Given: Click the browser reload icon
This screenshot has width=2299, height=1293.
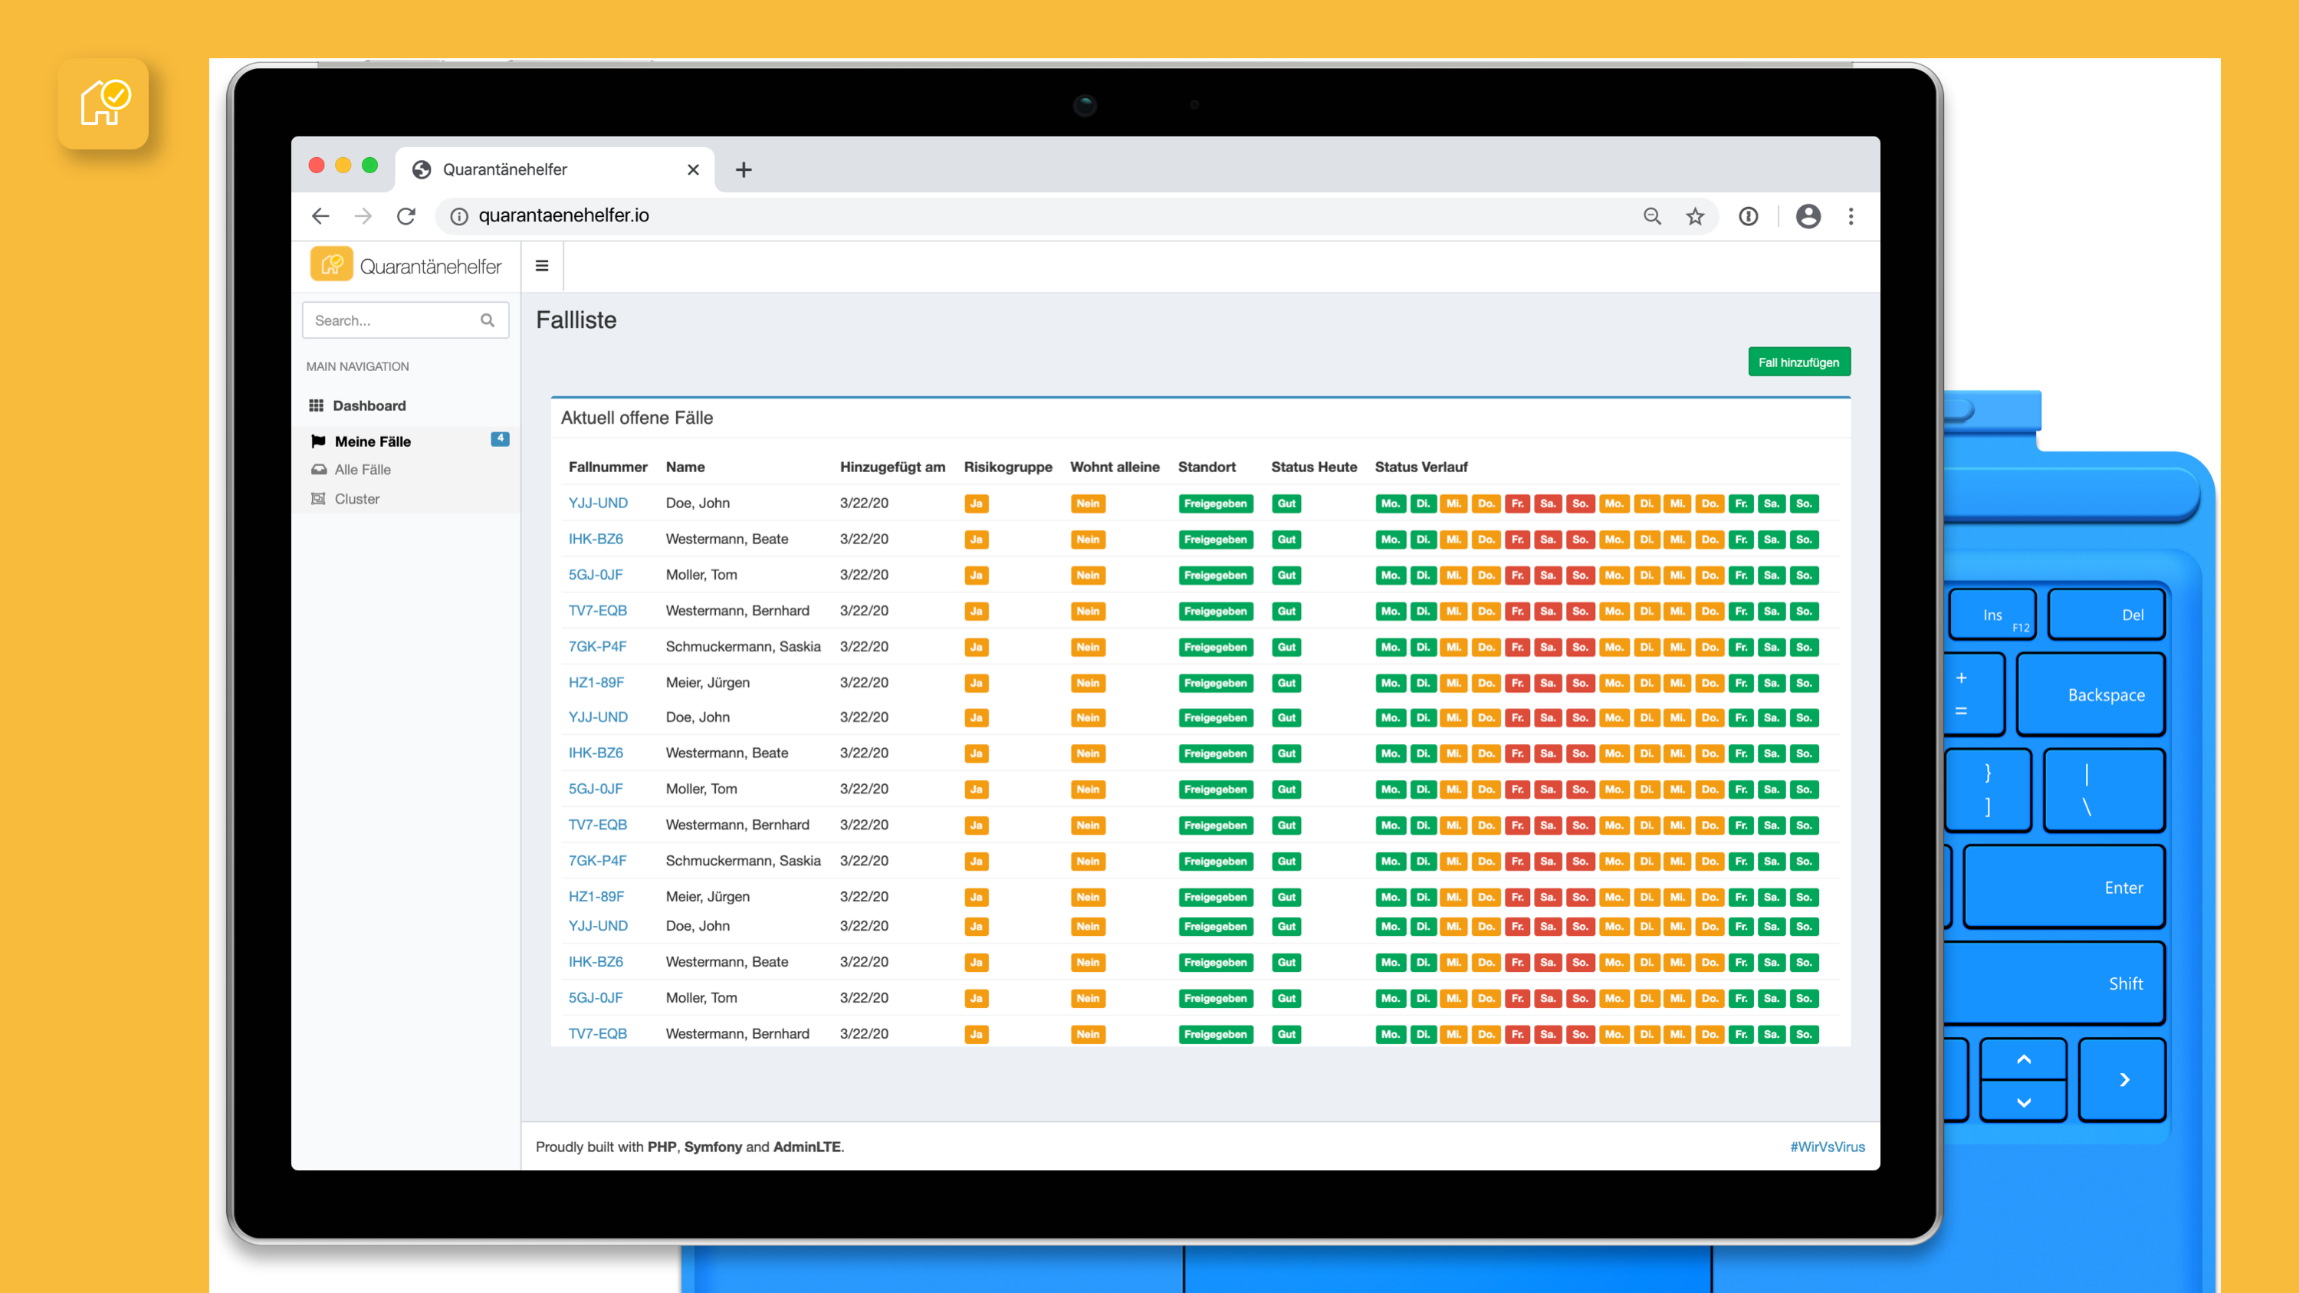Looking at the screenshot, I should click(406, 216).
